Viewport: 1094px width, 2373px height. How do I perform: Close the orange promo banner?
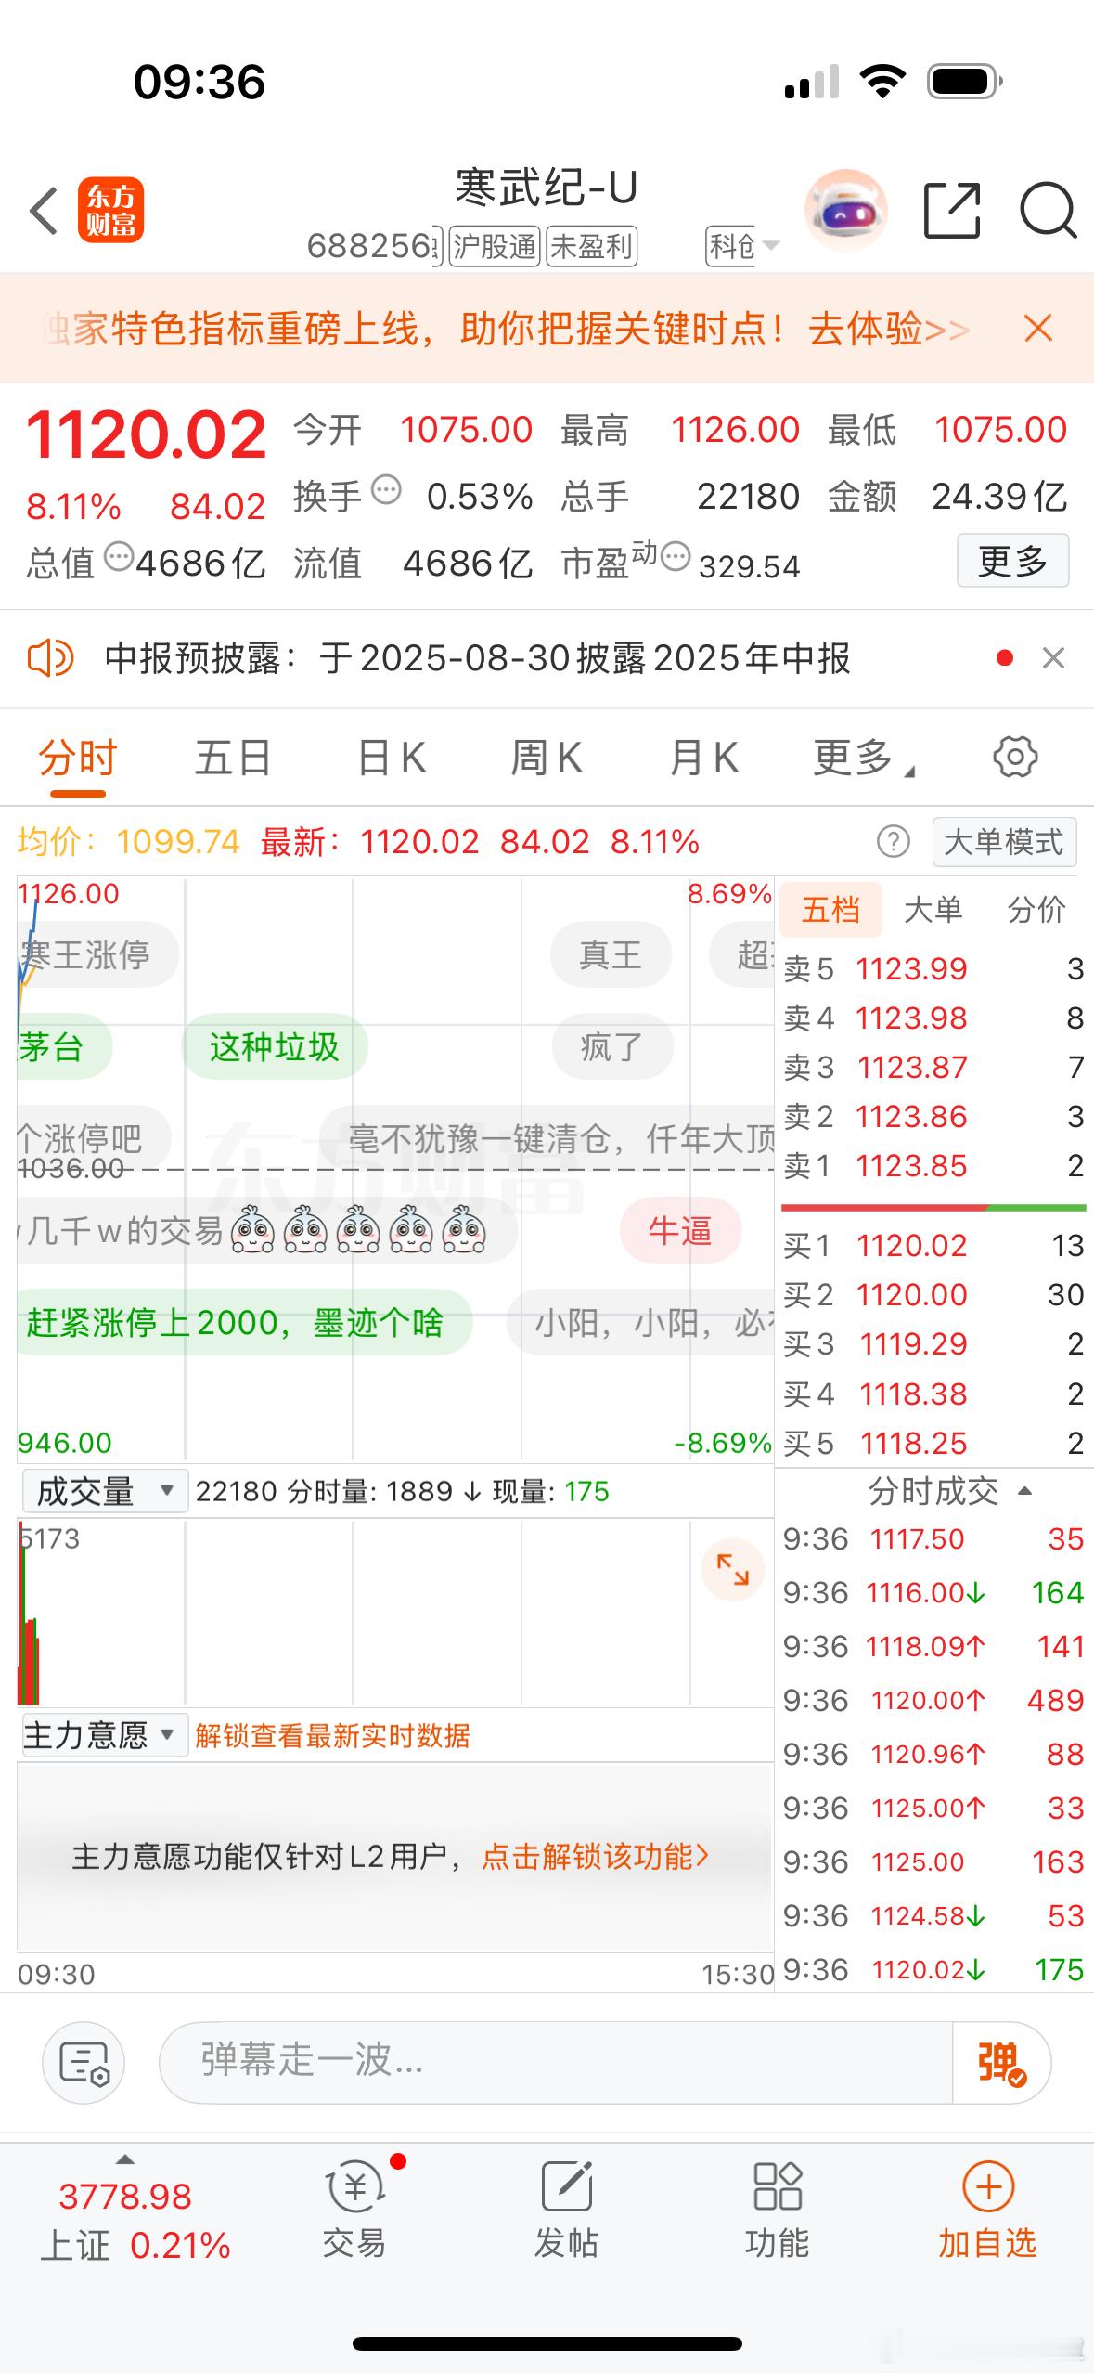tap(1038, 328)
